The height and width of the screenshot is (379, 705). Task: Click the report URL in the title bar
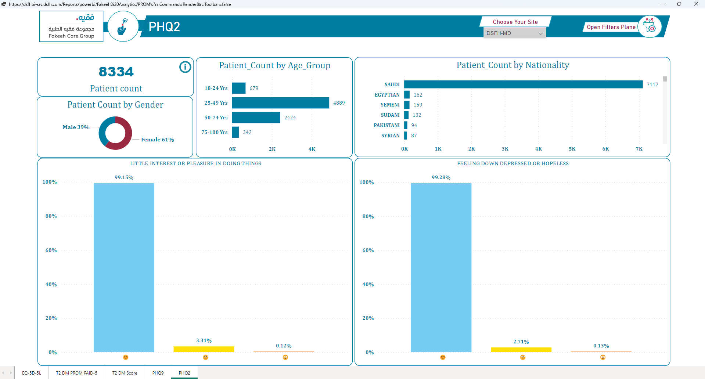120,4
